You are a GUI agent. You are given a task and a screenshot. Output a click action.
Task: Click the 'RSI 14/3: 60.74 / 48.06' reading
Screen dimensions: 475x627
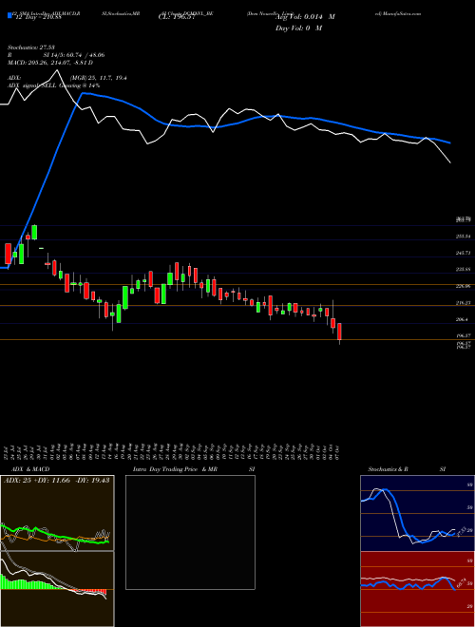pyautogui.click(x=56, y=55)
